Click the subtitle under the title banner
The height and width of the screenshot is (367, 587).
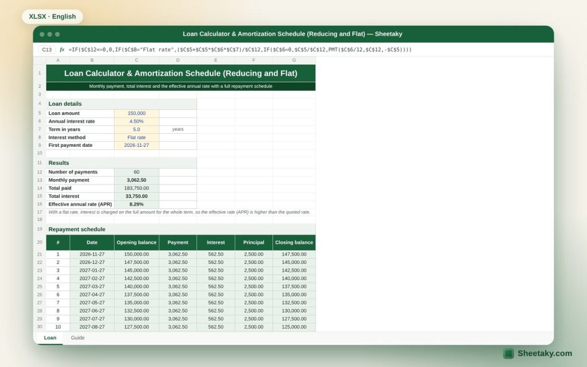[181, 86]
